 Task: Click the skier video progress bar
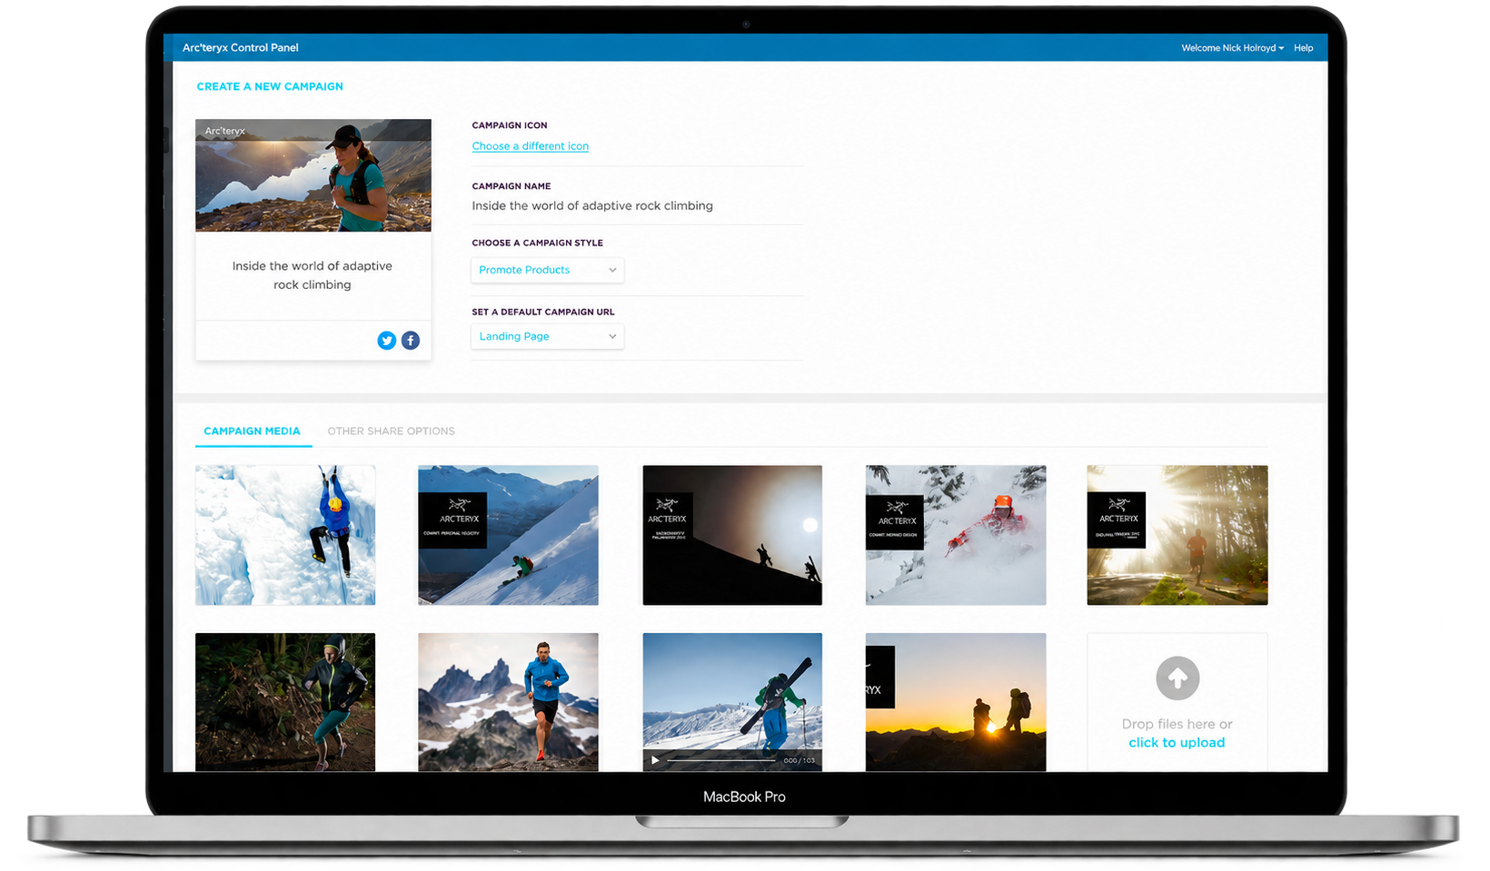coord(721,760)
